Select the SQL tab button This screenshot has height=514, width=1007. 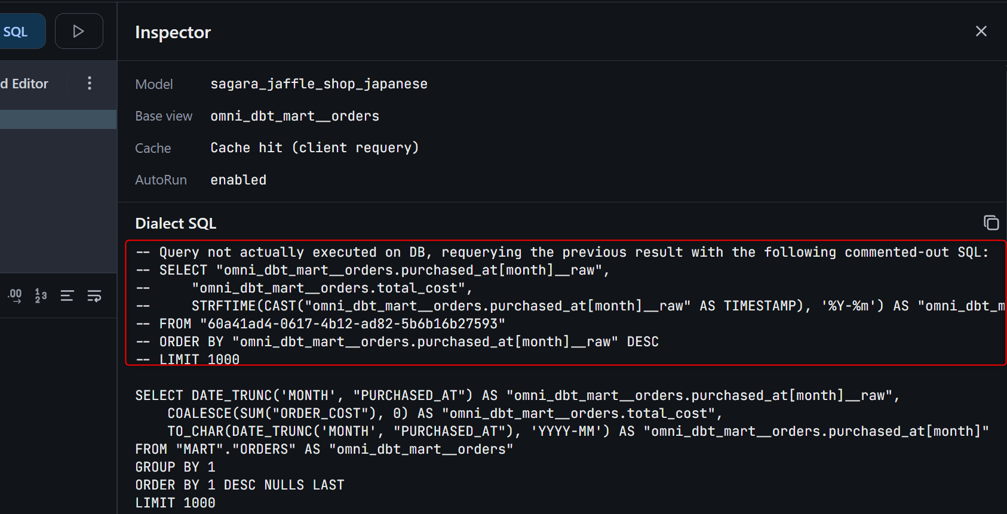(x=17, y=32)
